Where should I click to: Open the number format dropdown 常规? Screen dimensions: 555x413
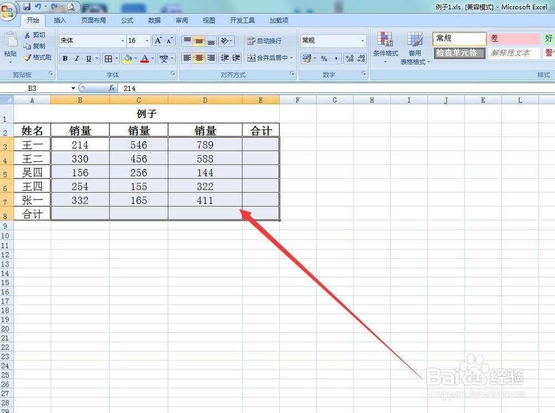point(363,40)
